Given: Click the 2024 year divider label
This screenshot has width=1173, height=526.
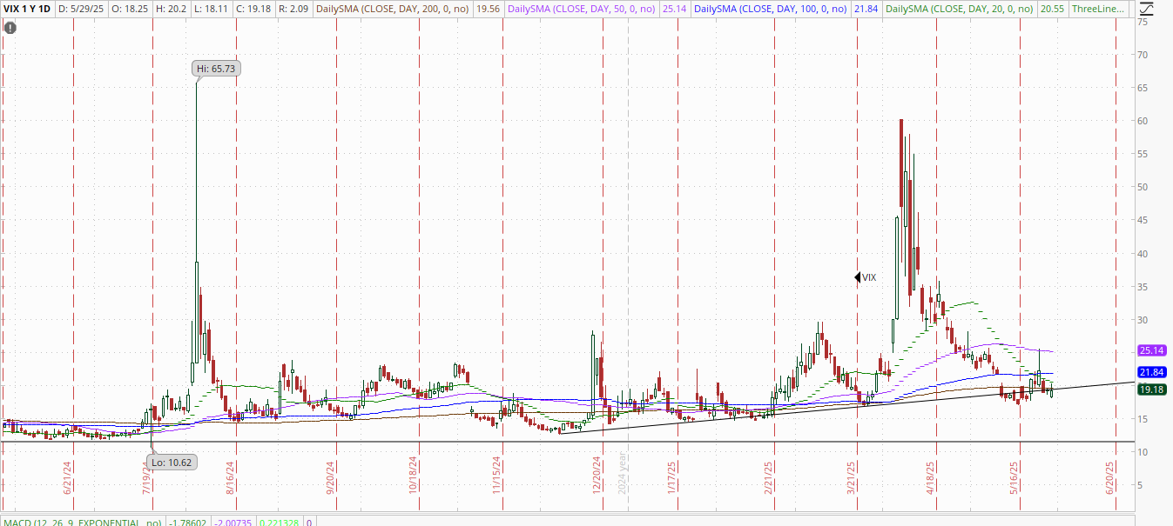Looking at the screenshot, I should point(623,474).
